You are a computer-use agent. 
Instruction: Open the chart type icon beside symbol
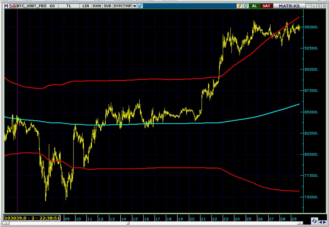[12, 6]
